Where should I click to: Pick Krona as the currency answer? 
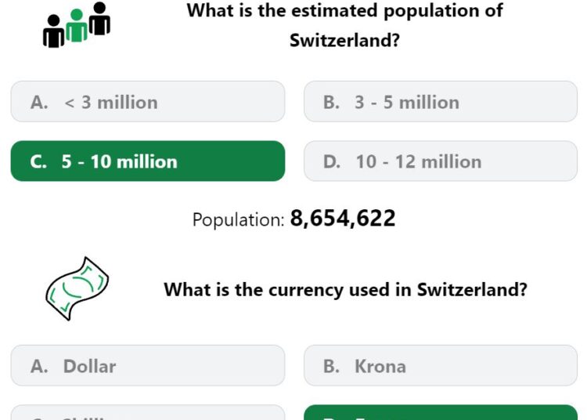click(x=441, y=366)
